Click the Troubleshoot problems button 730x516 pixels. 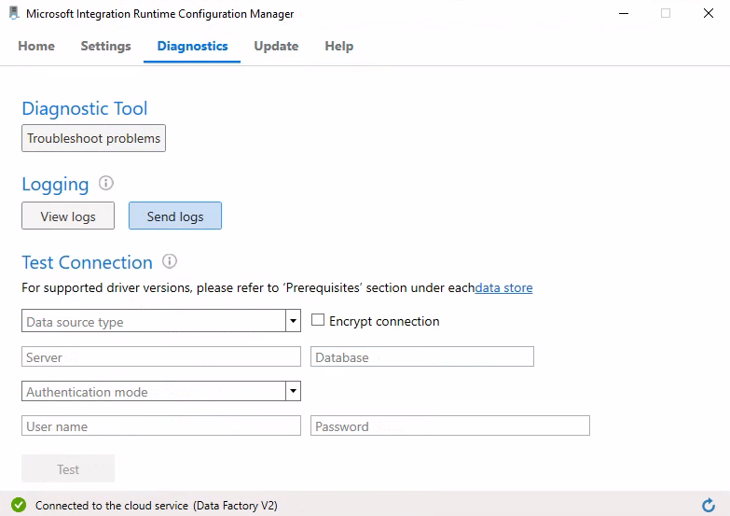pos(93,138)
